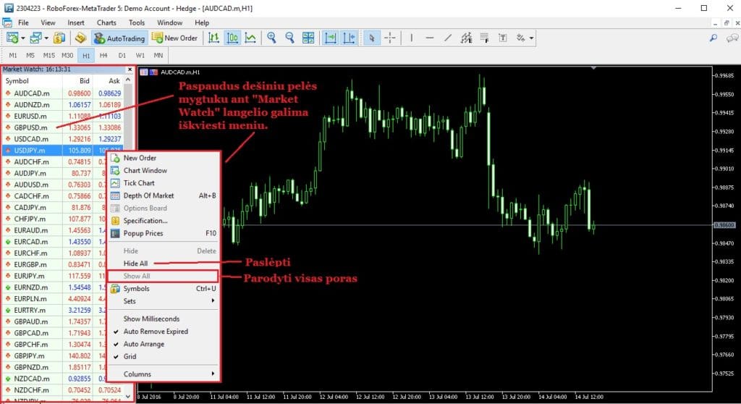Select the M15 timeframe
This screenshot has width=741, height=404.
point(48,55)
